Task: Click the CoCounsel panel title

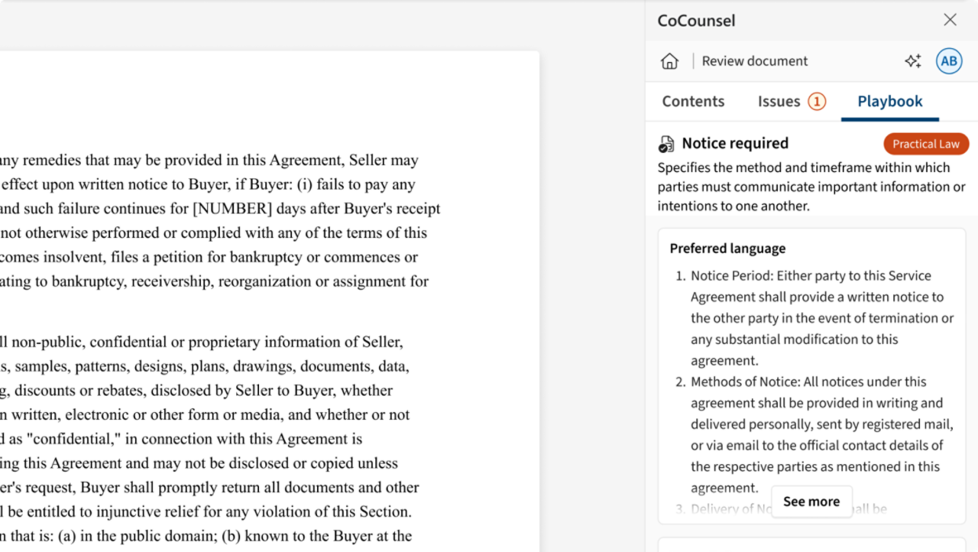Action: [x=696, y=21]
